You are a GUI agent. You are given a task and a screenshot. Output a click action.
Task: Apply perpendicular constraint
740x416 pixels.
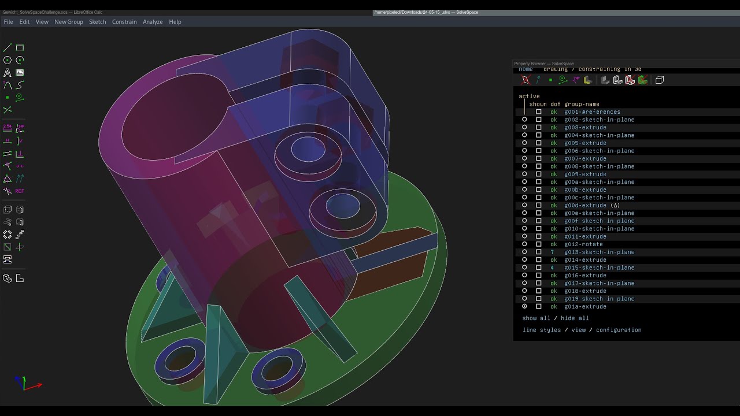[20, 154]
